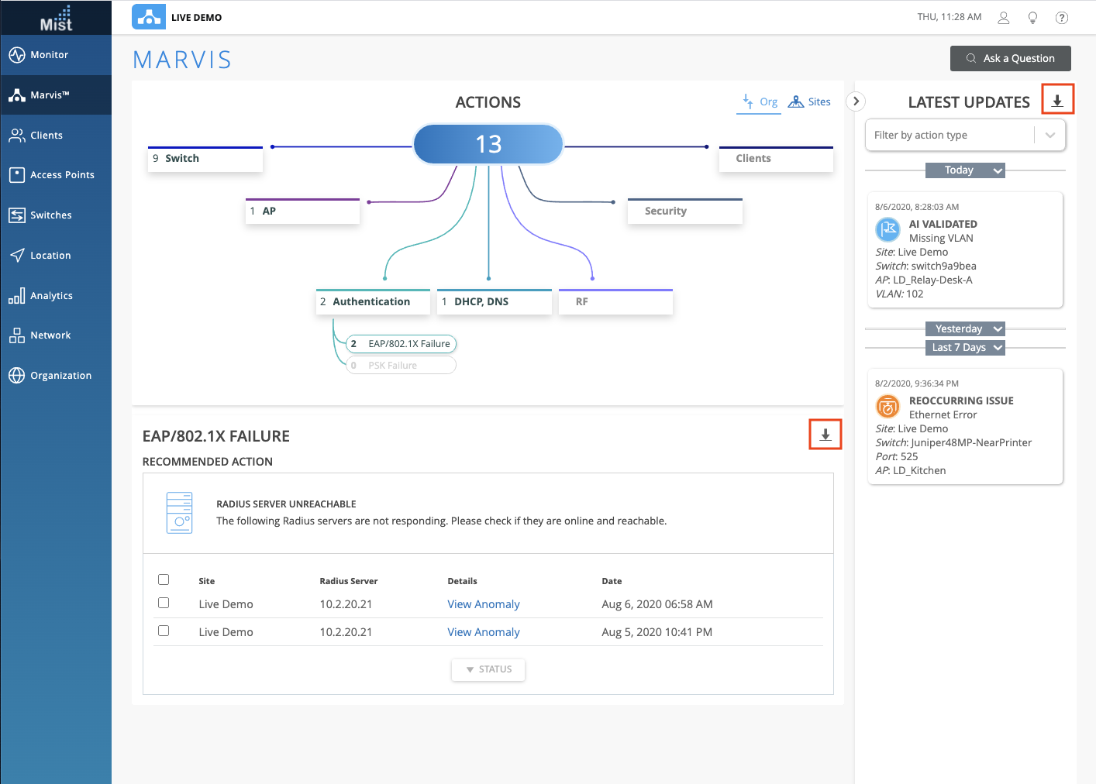The height and width of the screenshot is (784, 1096).
Task: Collapse the Latest Updates panel arrow
Action: 856,101
